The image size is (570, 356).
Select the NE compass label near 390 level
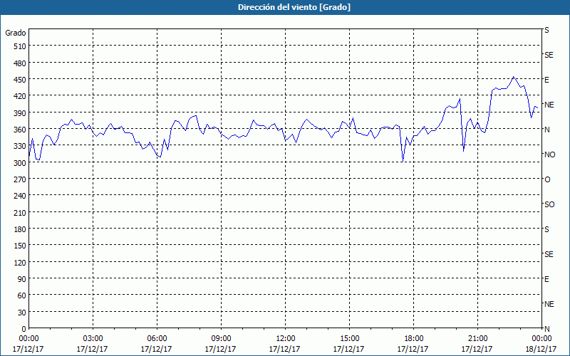[x=549, y=105]
